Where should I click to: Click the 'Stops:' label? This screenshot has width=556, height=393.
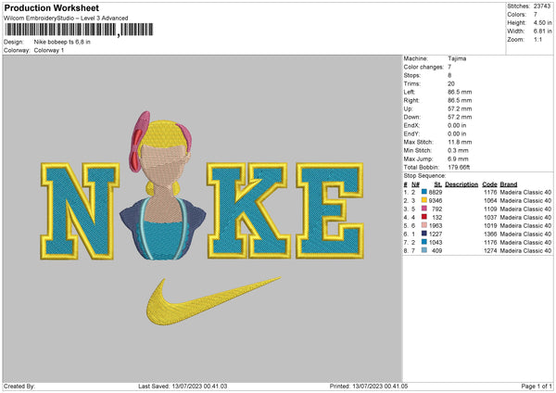412,75
